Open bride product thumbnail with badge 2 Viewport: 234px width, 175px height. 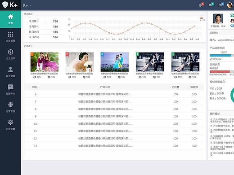pos(80,62)
